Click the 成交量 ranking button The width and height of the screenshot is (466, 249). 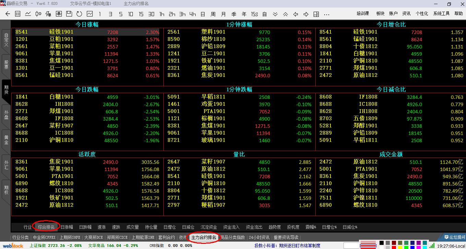pyautogui.click(x=132, y=227)
